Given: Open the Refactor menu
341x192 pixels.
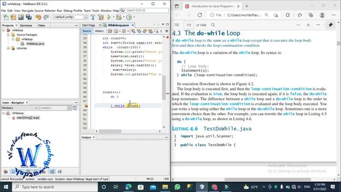Looking at the screenshot, I should pos(50,11).
